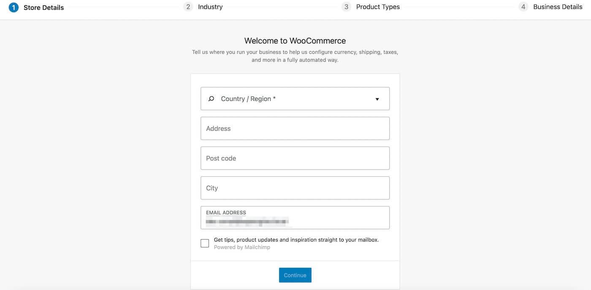
Task: Click the City input field
Action: [x=295, y=188]
